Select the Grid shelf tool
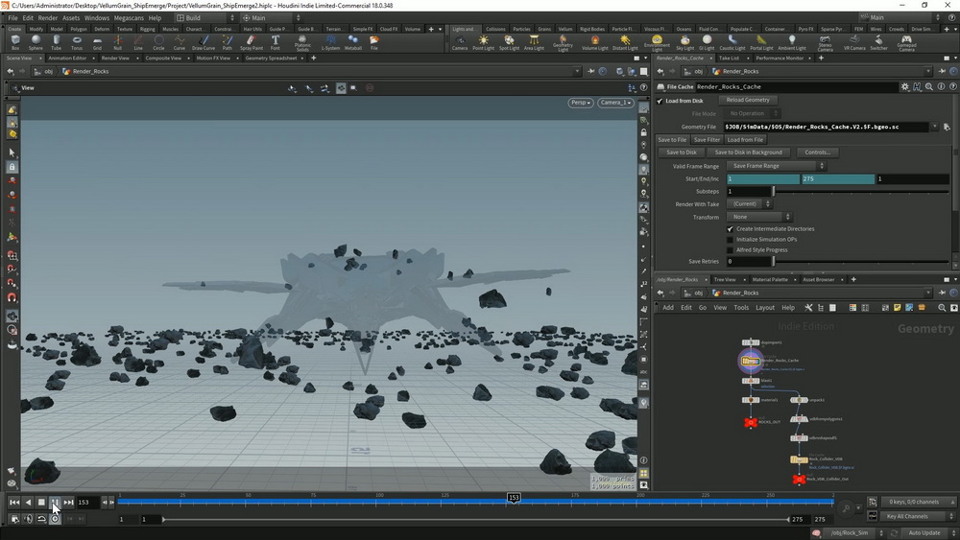The height and width of the screenshot is (540, 960). tap(97, 42)
